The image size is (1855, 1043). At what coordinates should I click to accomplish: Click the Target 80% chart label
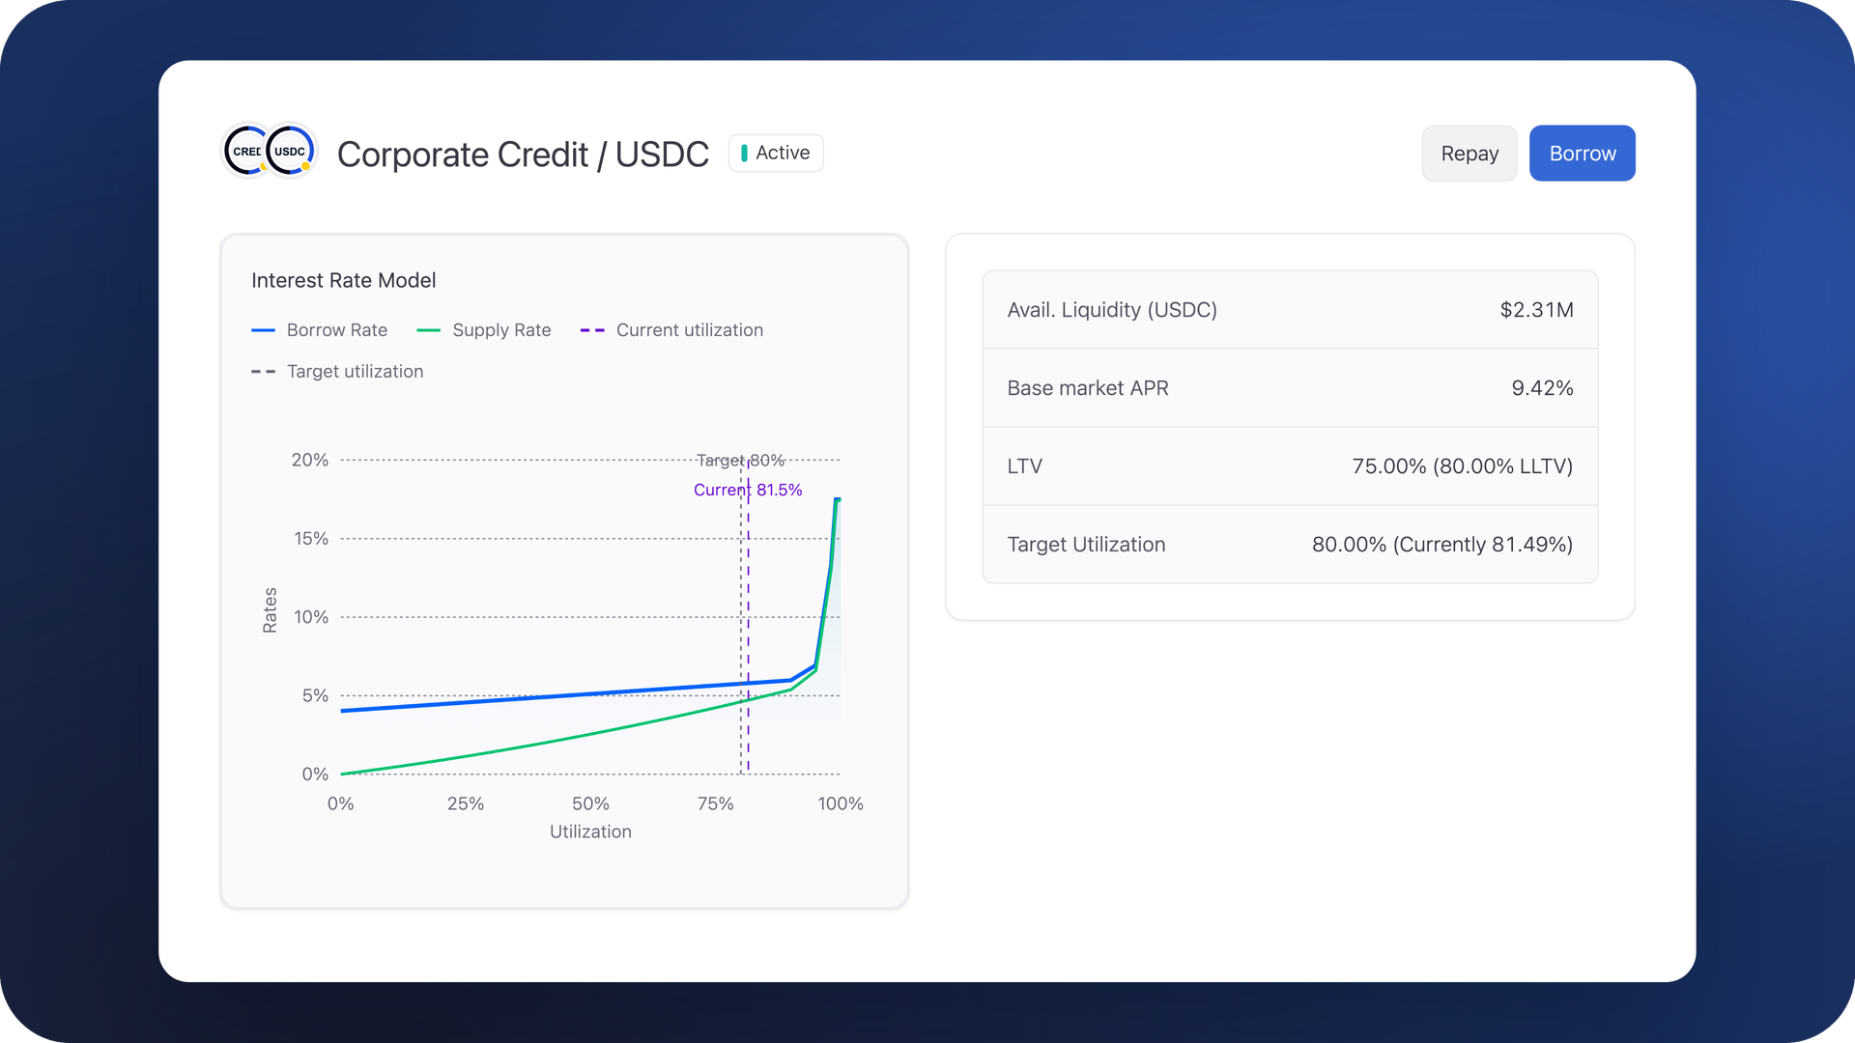740,461
